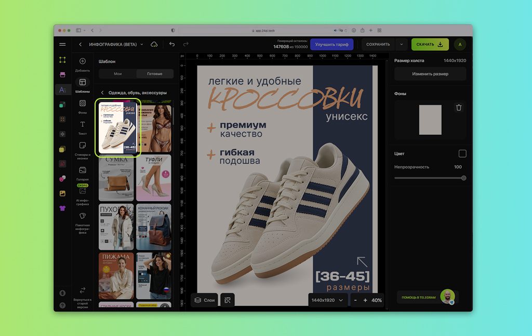The image size is (532, 336).
Task: Click the Safari downloads icon
Action: [x=353, y=31]
